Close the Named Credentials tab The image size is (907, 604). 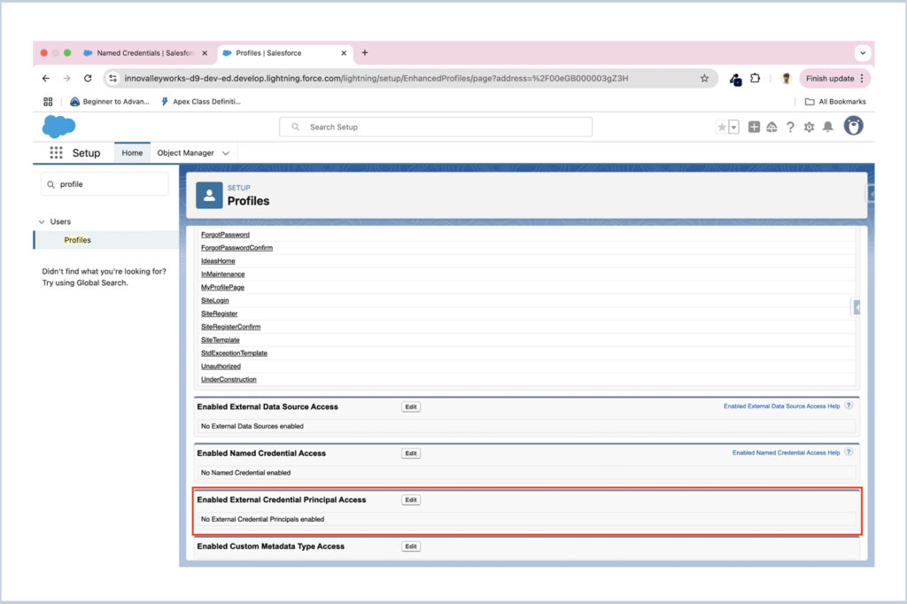coord(205,52)
